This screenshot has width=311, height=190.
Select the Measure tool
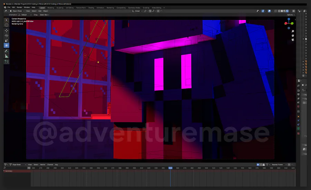(x=6, y=56)
